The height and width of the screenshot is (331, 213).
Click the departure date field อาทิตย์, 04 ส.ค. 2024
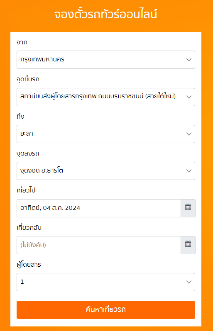(99, 208)
